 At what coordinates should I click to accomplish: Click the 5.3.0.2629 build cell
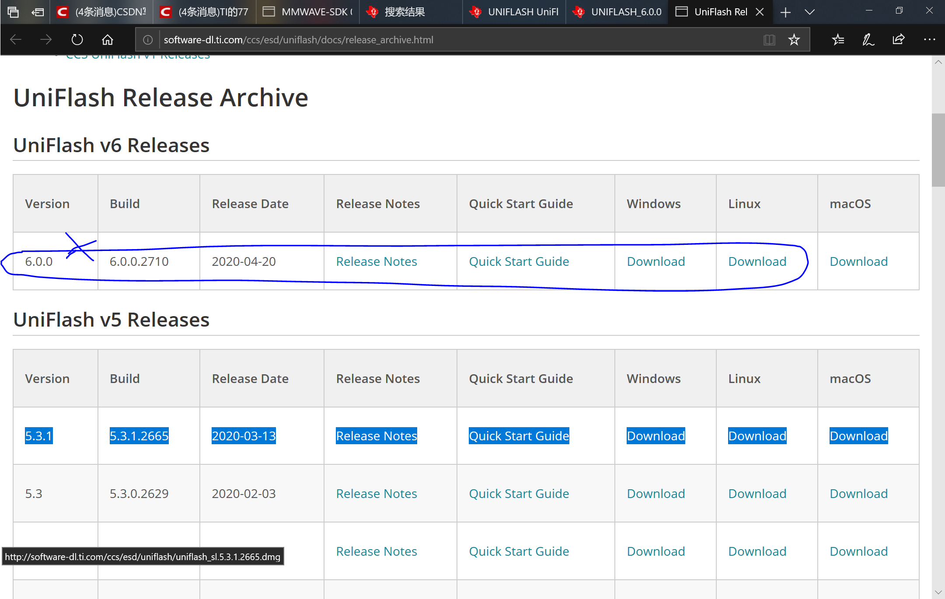point(139,494)
